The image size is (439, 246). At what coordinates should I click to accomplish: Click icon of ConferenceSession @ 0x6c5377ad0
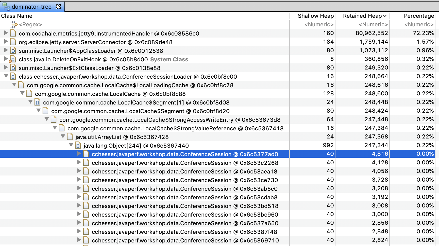86,154
